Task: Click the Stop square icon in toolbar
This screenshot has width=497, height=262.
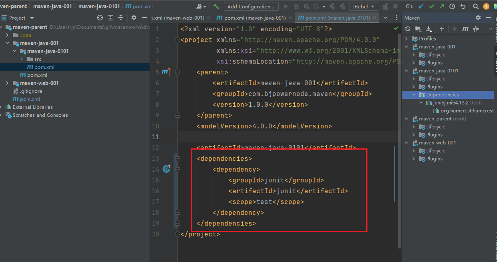Action: (x=395, y=6)
